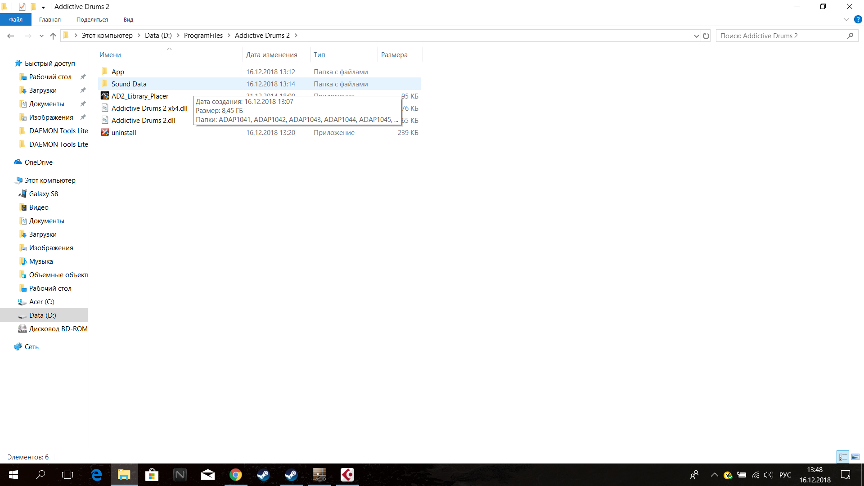The image size is (864, 486).
Task: Open Steam from the taskbar
Action: coord(263,475)
